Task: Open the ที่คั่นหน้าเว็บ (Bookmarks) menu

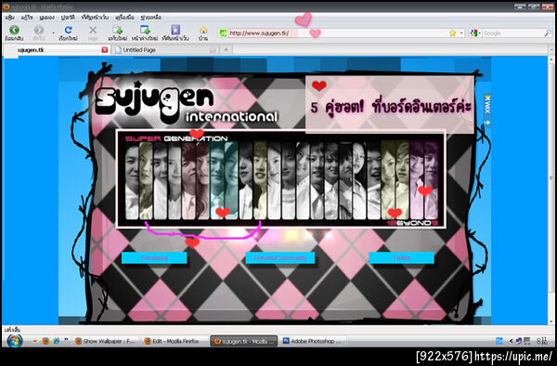Action: click(95, 17)
